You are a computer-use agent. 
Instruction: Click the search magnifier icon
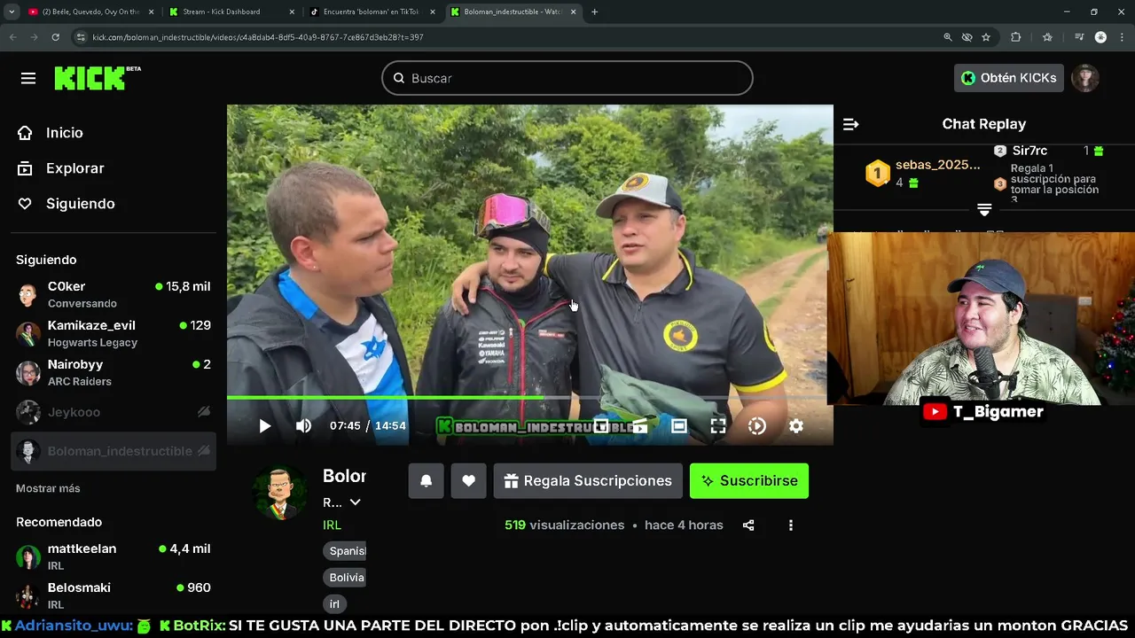point(399,78)
